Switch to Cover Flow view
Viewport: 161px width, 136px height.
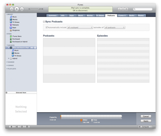[x=126, y=9]
